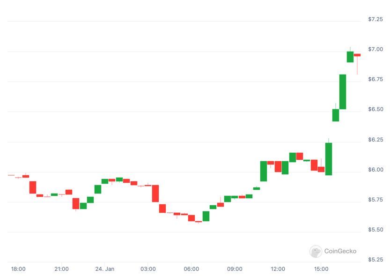Click the CoinGecko watermark text

point(340,251)
